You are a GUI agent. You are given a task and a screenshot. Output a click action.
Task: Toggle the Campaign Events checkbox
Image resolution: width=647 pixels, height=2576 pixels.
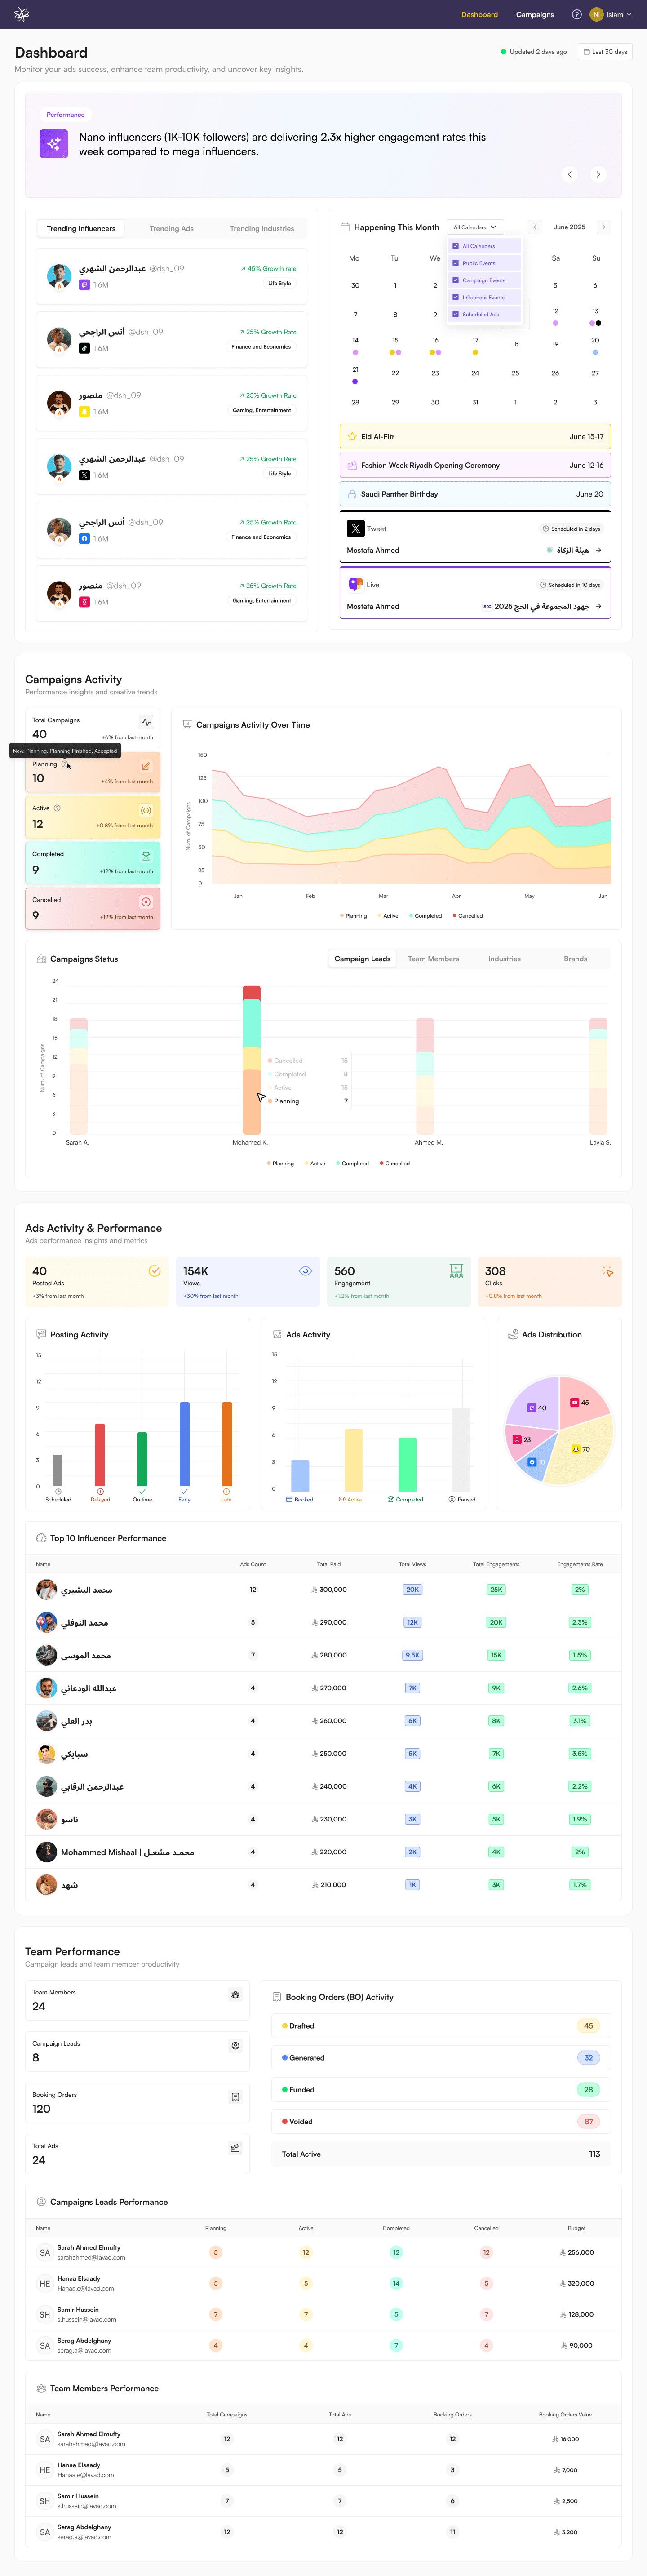click(456, 280)
